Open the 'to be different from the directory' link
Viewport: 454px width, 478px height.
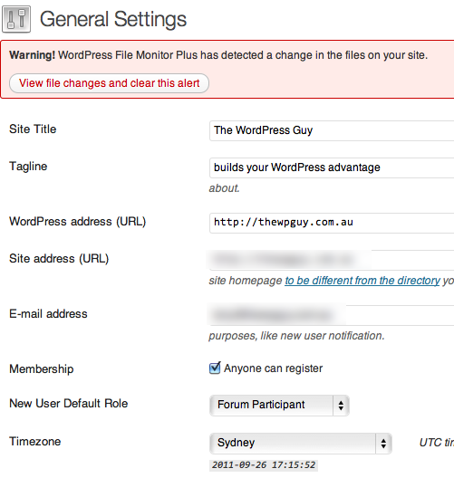pyautogui.click(x=362, y=281)
